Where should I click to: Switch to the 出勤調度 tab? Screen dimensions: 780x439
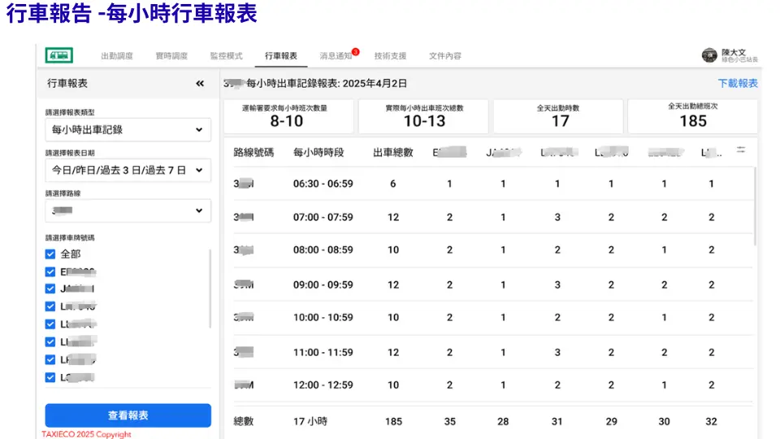point(117,56)
